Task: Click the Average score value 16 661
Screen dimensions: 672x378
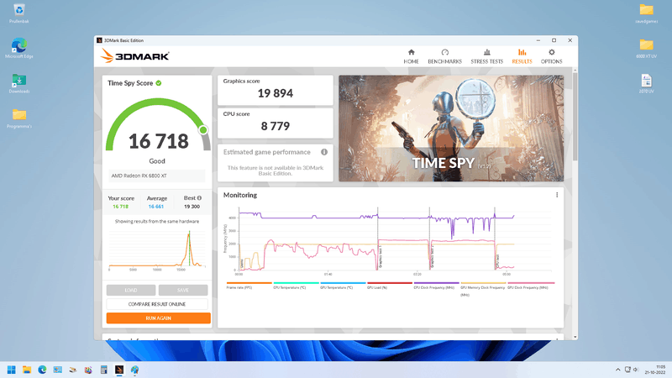Action: 156,207
